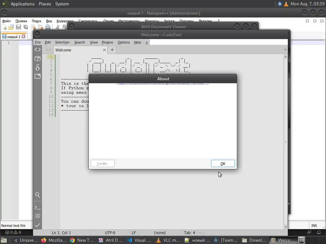Click the Save floppy icon in Notepad++ toolbar
Screen dimensions: 326x244
point(18,27)
